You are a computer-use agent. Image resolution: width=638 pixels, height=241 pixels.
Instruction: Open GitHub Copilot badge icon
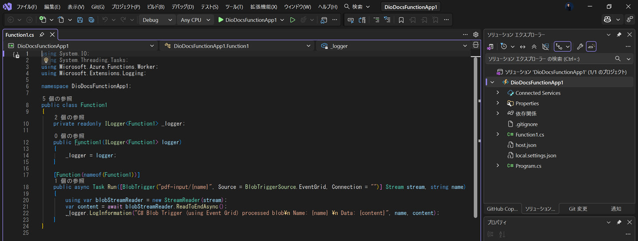[607, 19]
